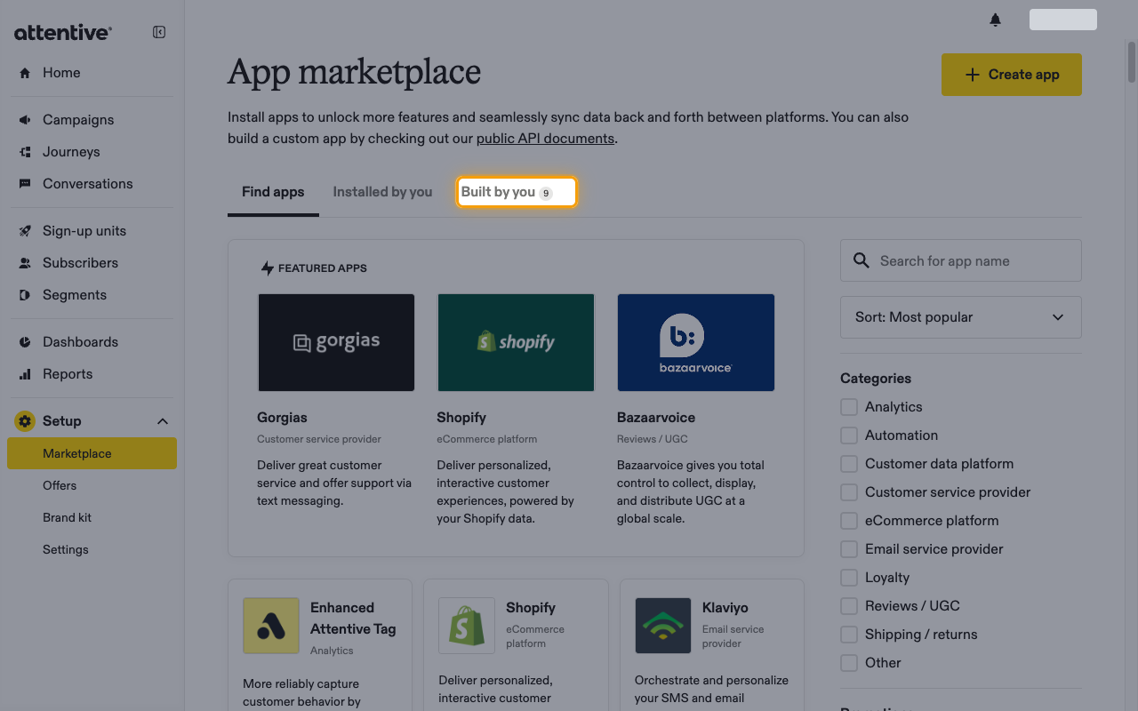
Task: Click the Reports bar chart icon
Action: tap(25, 374)
